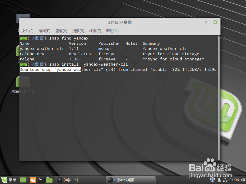The height and width of the screenshot is (184, 246).
Task: Open the 帮助(H) menu
Action: click(112, 31)
